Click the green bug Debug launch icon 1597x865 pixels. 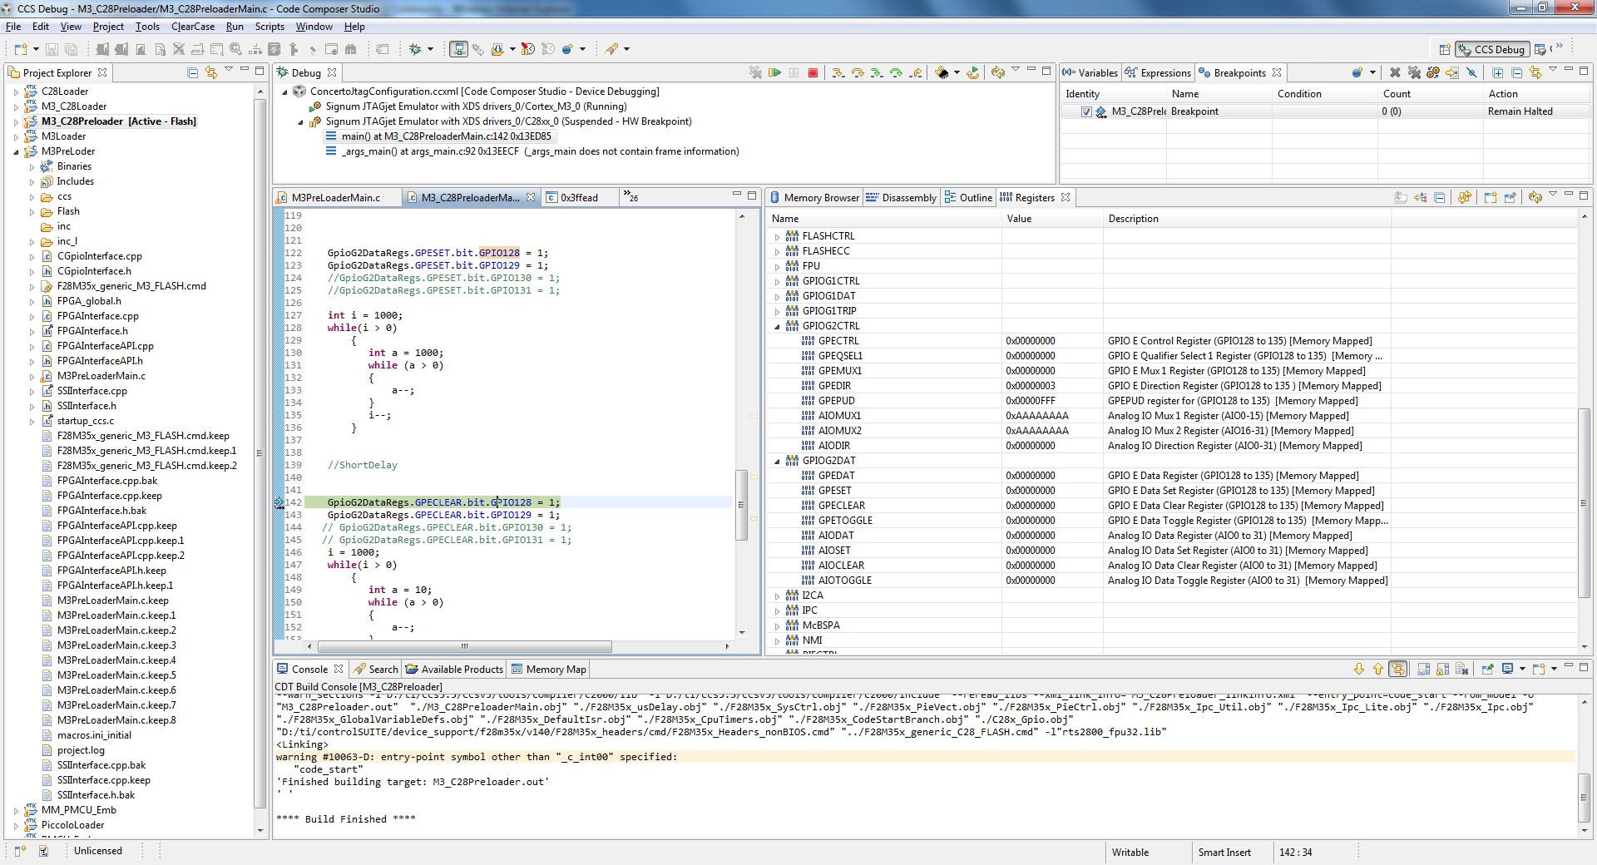coord(415,49)
